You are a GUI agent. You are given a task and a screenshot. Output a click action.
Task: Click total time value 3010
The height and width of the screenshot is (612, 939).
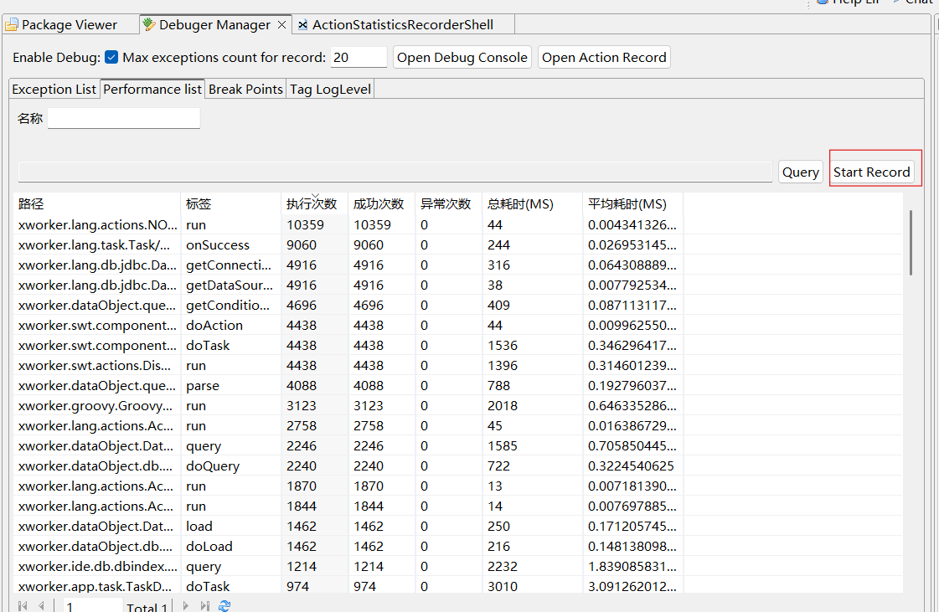coord(503,586)
